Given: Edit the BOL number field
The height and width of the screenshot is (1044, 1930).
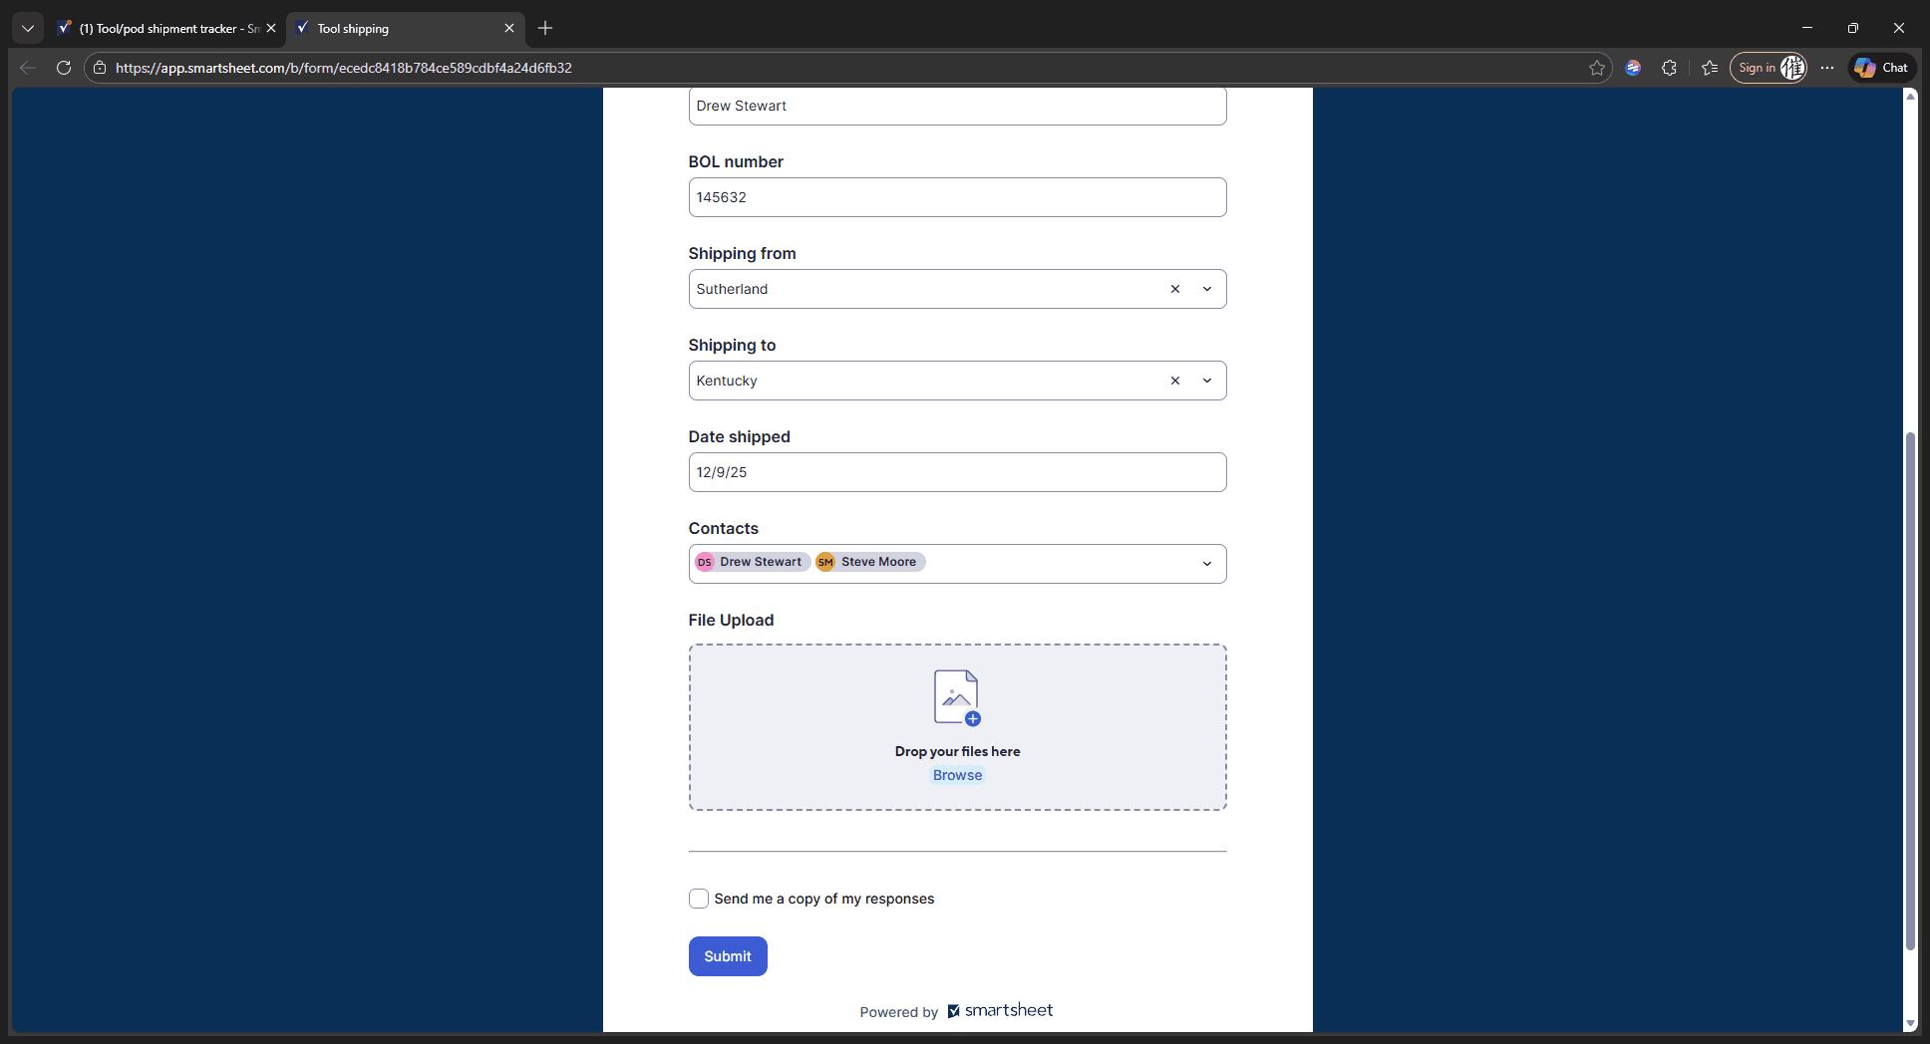Looking at the screenshot, I should pyautogui.click(x=957, y=197).
